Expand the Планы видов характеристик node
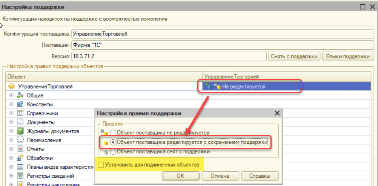The width and height of the screenshot is (378, 186). tap(11, 167)
